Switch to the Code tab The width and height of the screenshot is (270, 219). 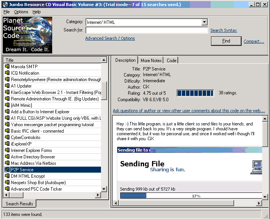(x=172, y=61)
